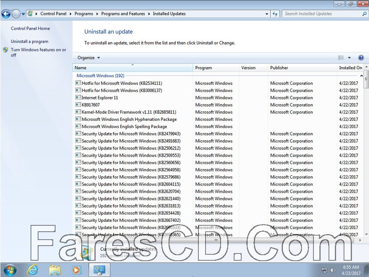Click the Microsoft Windows (192) group heading
The width and height of the screenshot is (369, 277).
100,76
